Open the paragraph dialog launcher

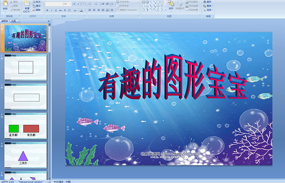point(138,16)
